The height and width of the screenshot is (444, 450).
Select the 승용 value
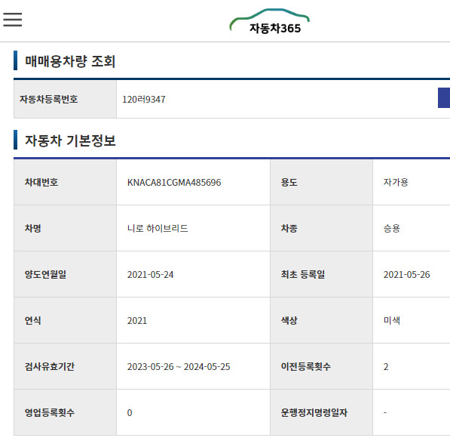pyautogui.click(x=392, y=228)
